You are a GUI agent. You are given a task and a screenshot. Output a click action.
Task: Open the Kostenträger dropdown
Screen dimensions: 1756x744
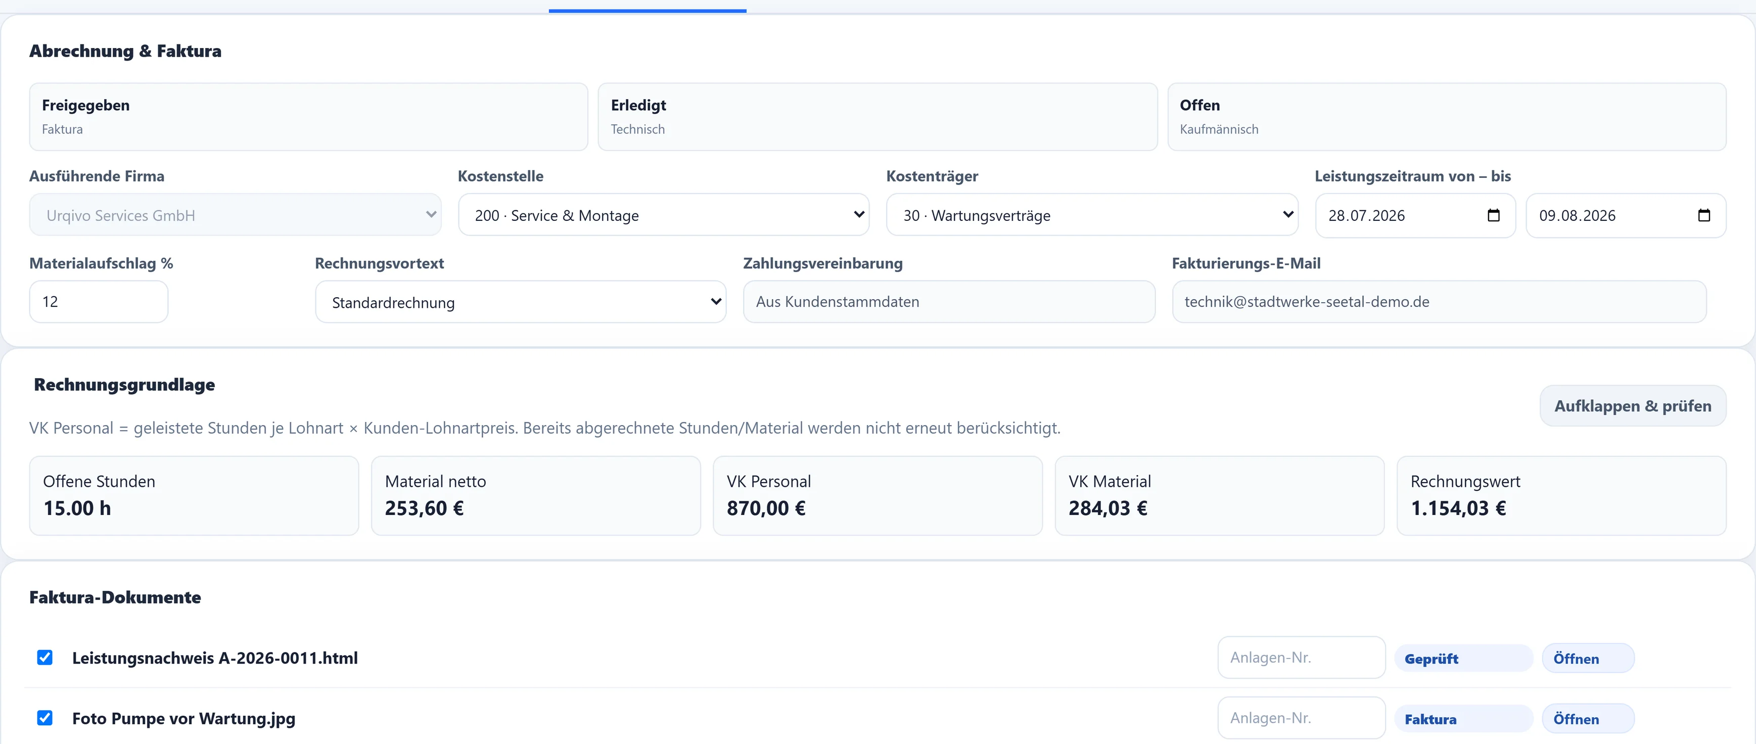1092,215
